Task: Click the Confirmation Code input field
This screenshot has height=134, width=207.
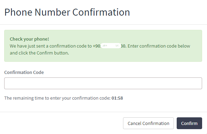Action: (103, 83)
